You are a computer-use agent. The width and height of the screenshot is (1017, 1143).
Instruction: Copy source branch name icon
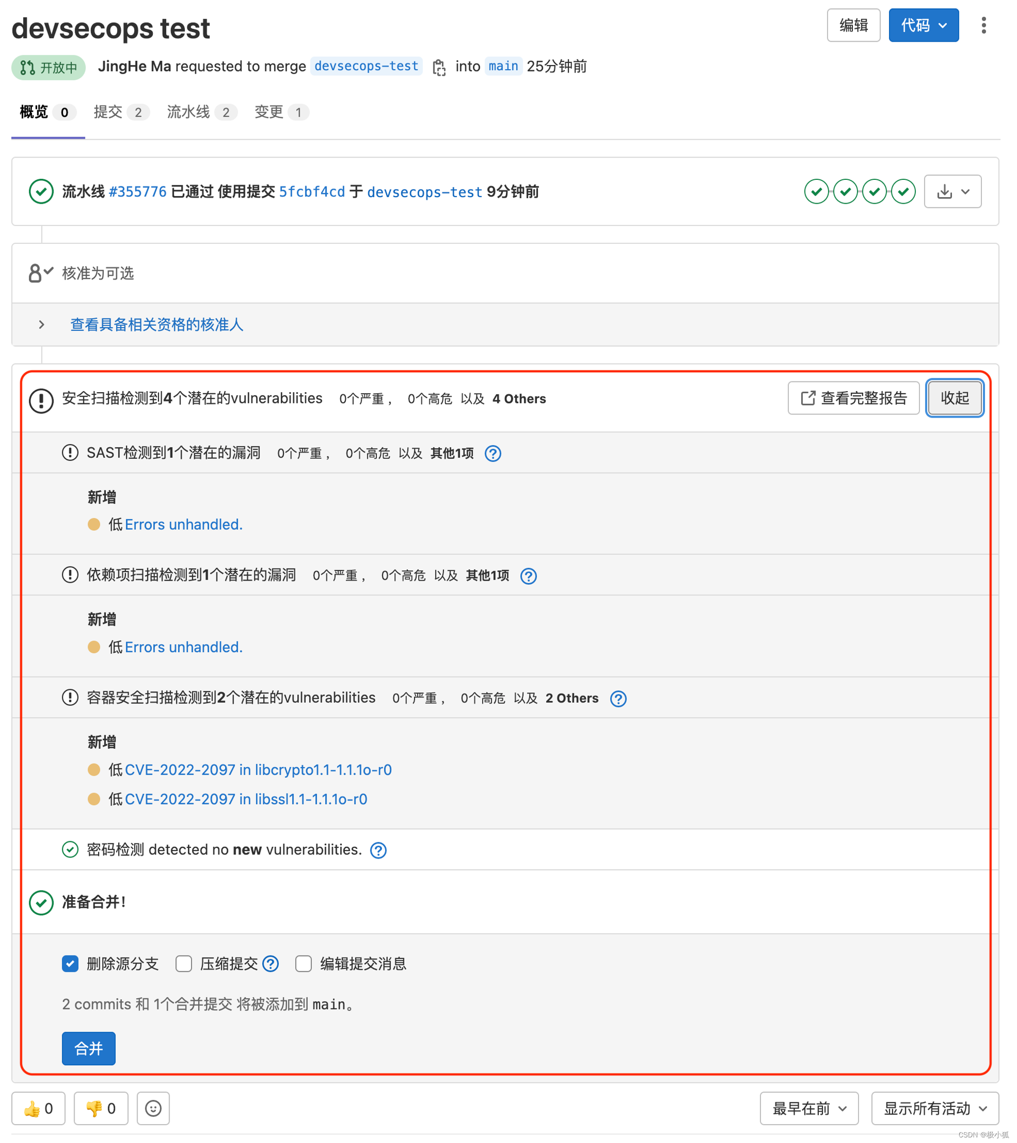pos(439,67)
